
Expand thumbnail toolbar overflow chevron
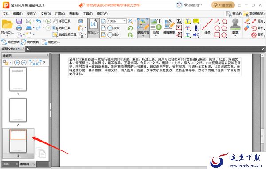point(44,62)
